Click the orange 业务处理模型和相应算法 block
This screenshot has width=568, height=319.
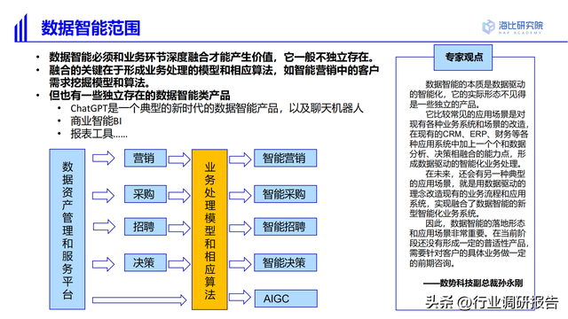click(x=209, y=230)
